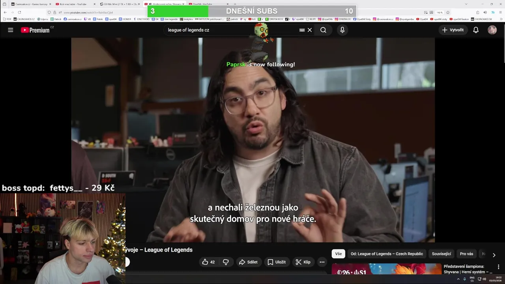Bookmark this page with star icon

tap(448, 12)
